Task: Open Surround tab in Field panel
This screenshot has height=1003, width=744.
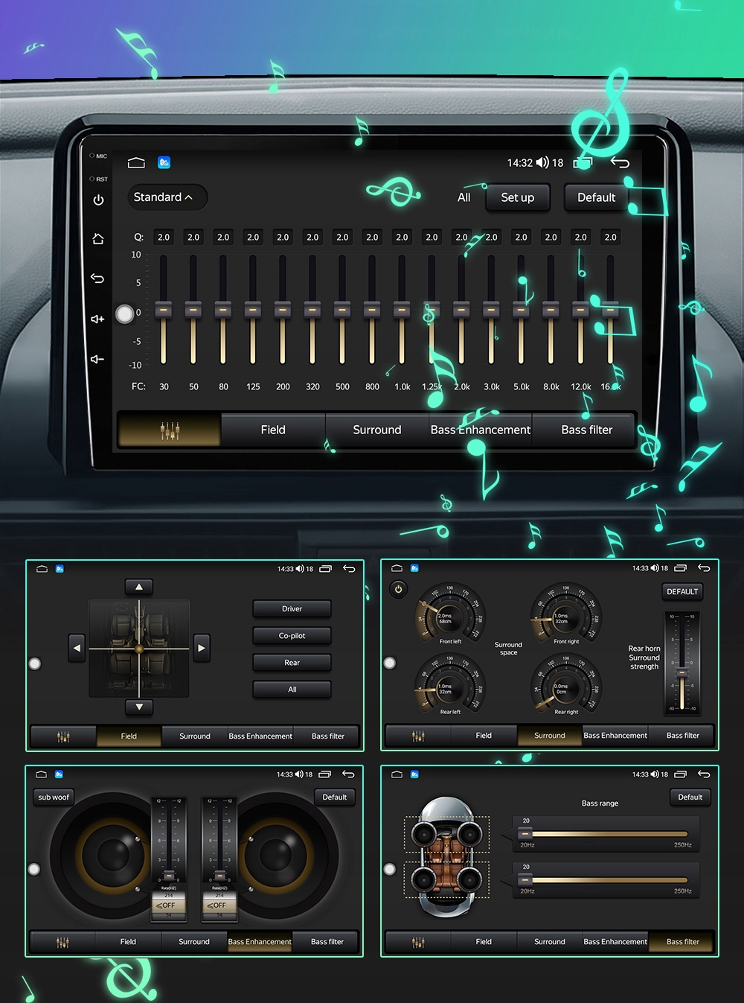Action: [195, 736]
